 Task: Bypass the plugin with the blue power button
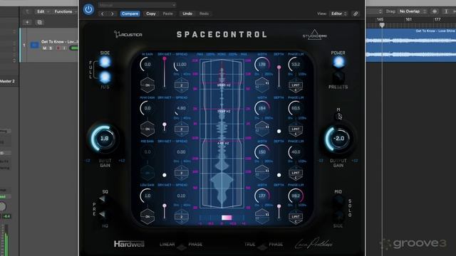[88, 9]
